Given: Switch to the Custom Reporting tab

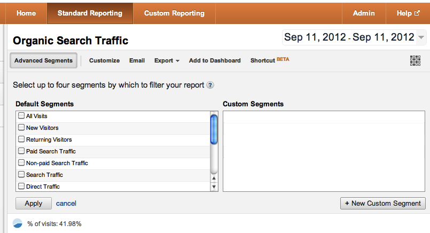Looking at the screenshot, I should [175, 13].
